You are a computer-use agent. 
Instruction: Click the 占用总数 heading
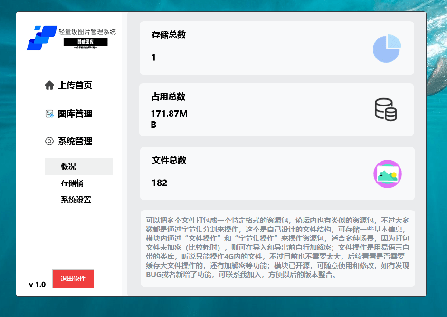click(x=168, y=96)
